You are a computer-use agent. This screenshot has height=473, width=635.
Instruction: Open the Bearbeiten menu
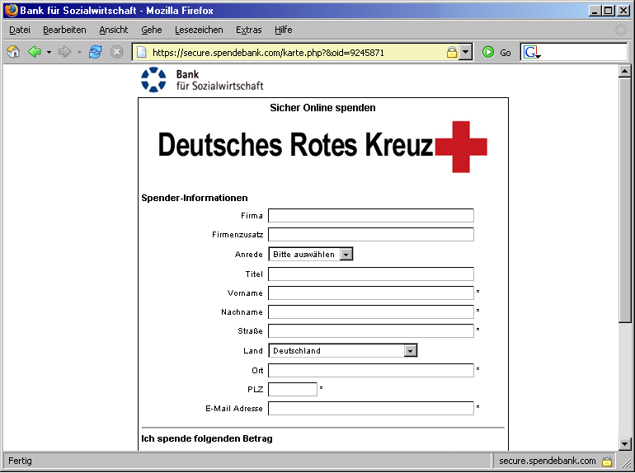pyautogui.click(x=64, y=30)
